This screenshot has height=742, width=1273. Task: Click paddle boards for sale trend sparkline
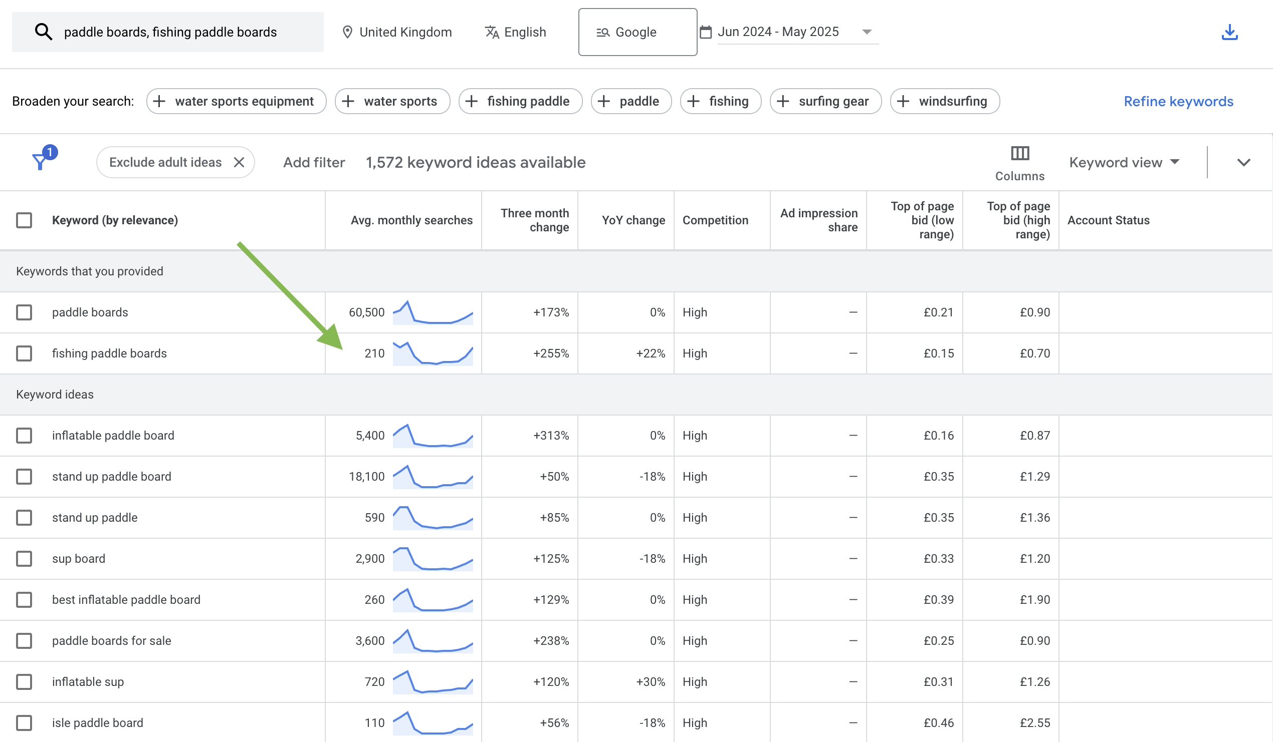tap(433, 641)
